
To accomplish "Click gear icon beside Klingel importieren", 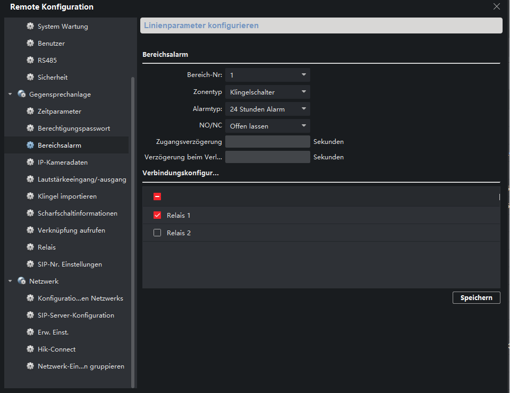I will (30, 196).
